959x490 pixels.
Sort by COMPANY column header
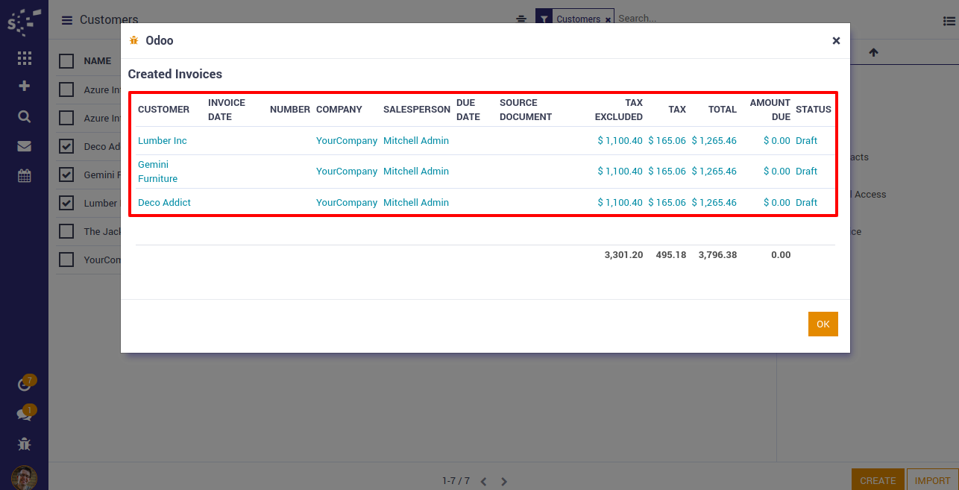339,110
